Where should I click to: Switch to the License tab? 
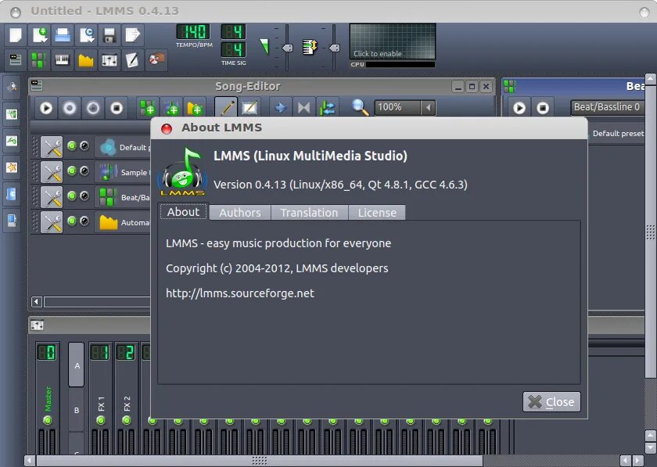(x=377, y=212)
